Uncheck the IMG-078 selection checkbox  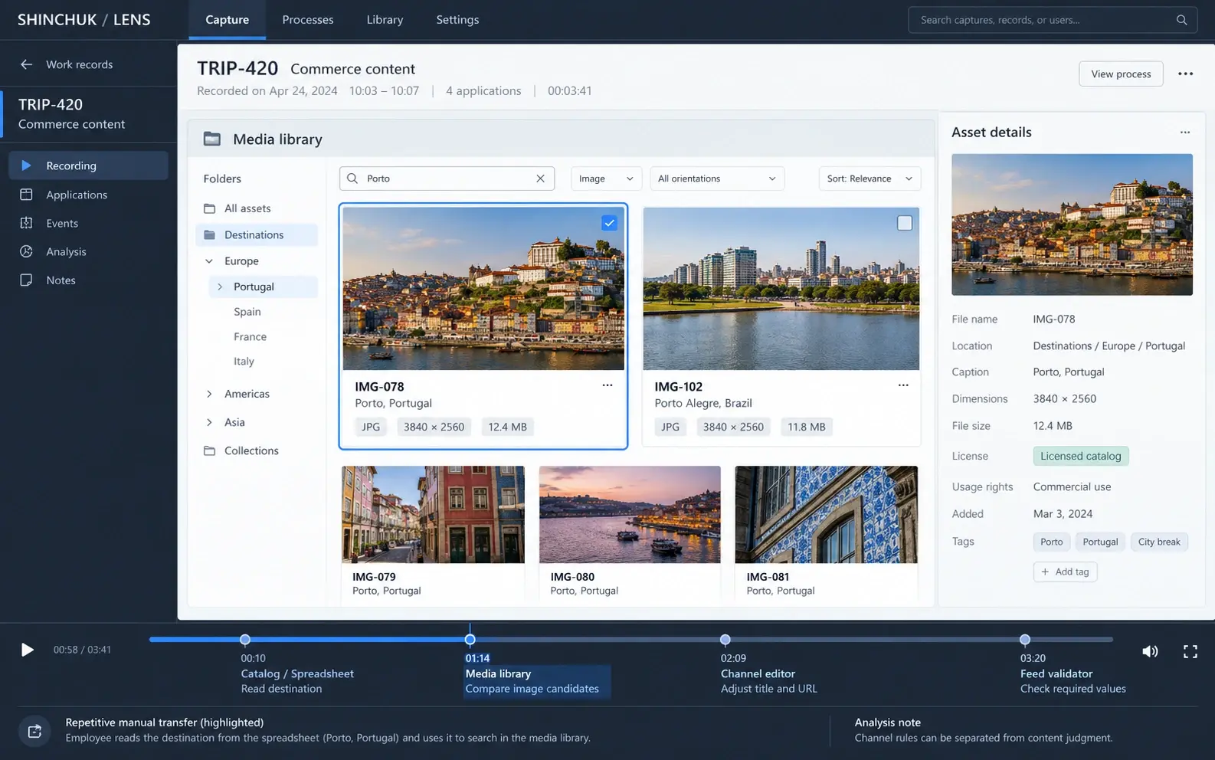pos(609,223)
